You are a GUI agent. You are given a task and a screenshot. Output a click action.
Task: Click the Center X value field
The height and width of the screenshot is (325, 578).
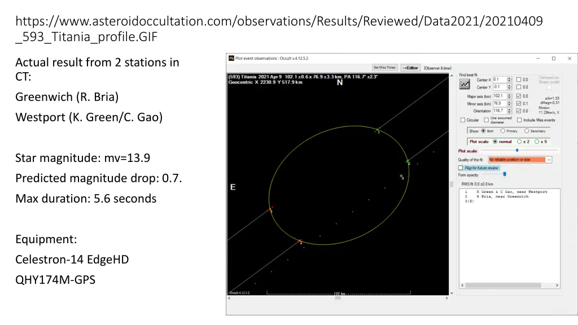pyautogui.click(x=500, y=80)
